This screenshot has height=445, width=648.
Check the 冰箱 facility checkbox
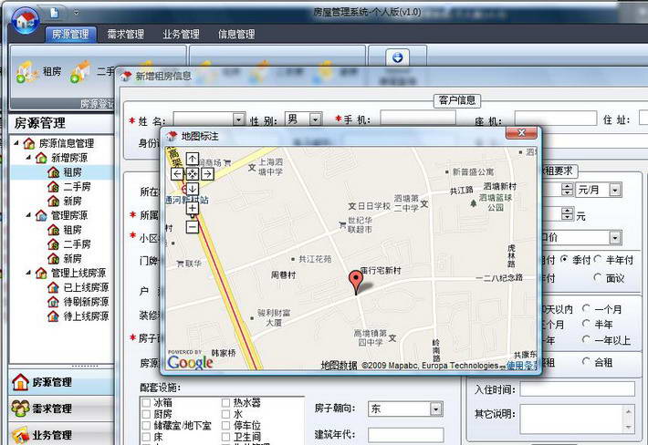tap(146, 402)
